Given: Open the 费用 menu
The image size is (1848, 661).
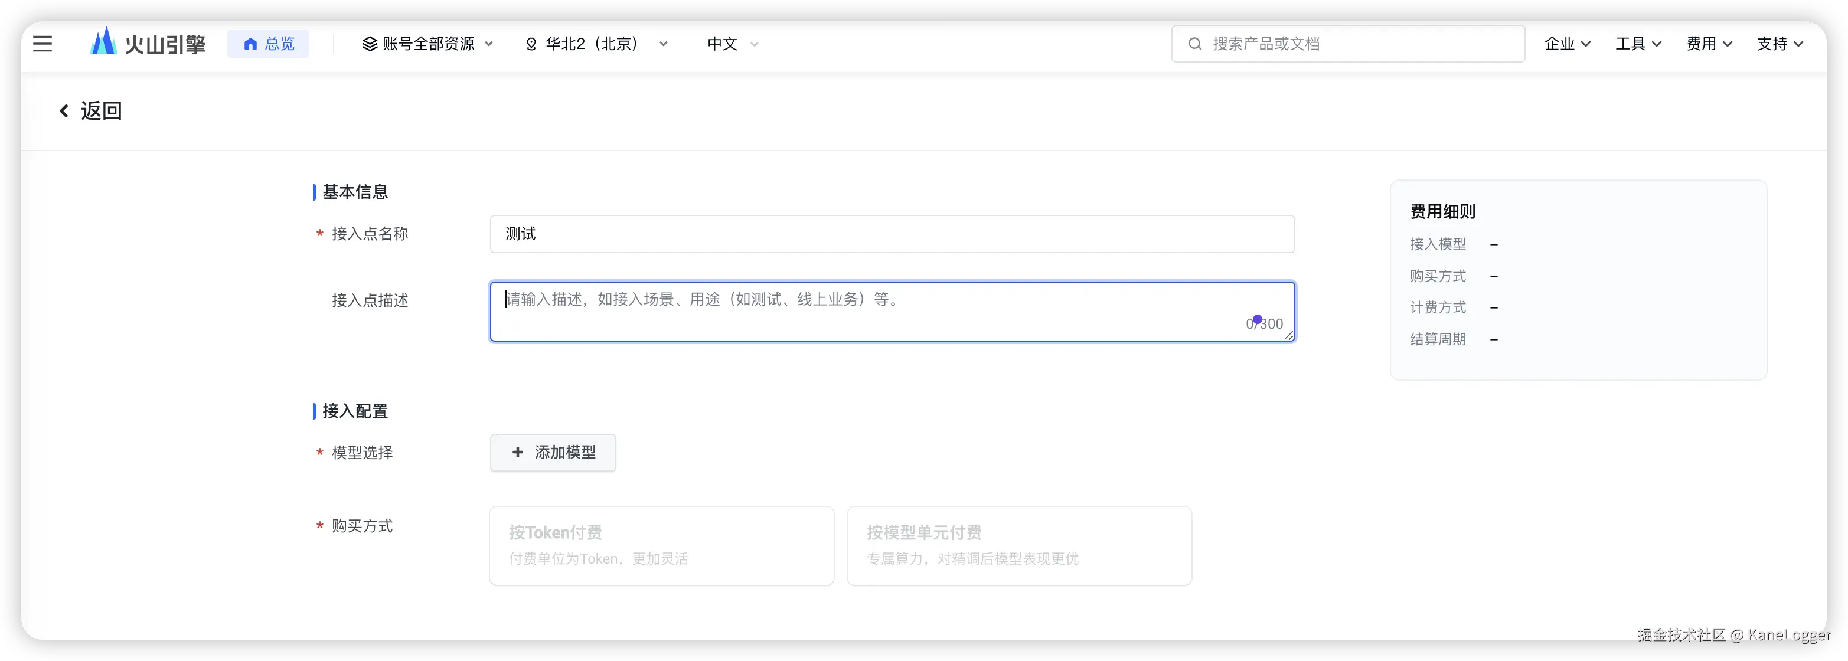Looking at the screenshot, I should 1709,44.
